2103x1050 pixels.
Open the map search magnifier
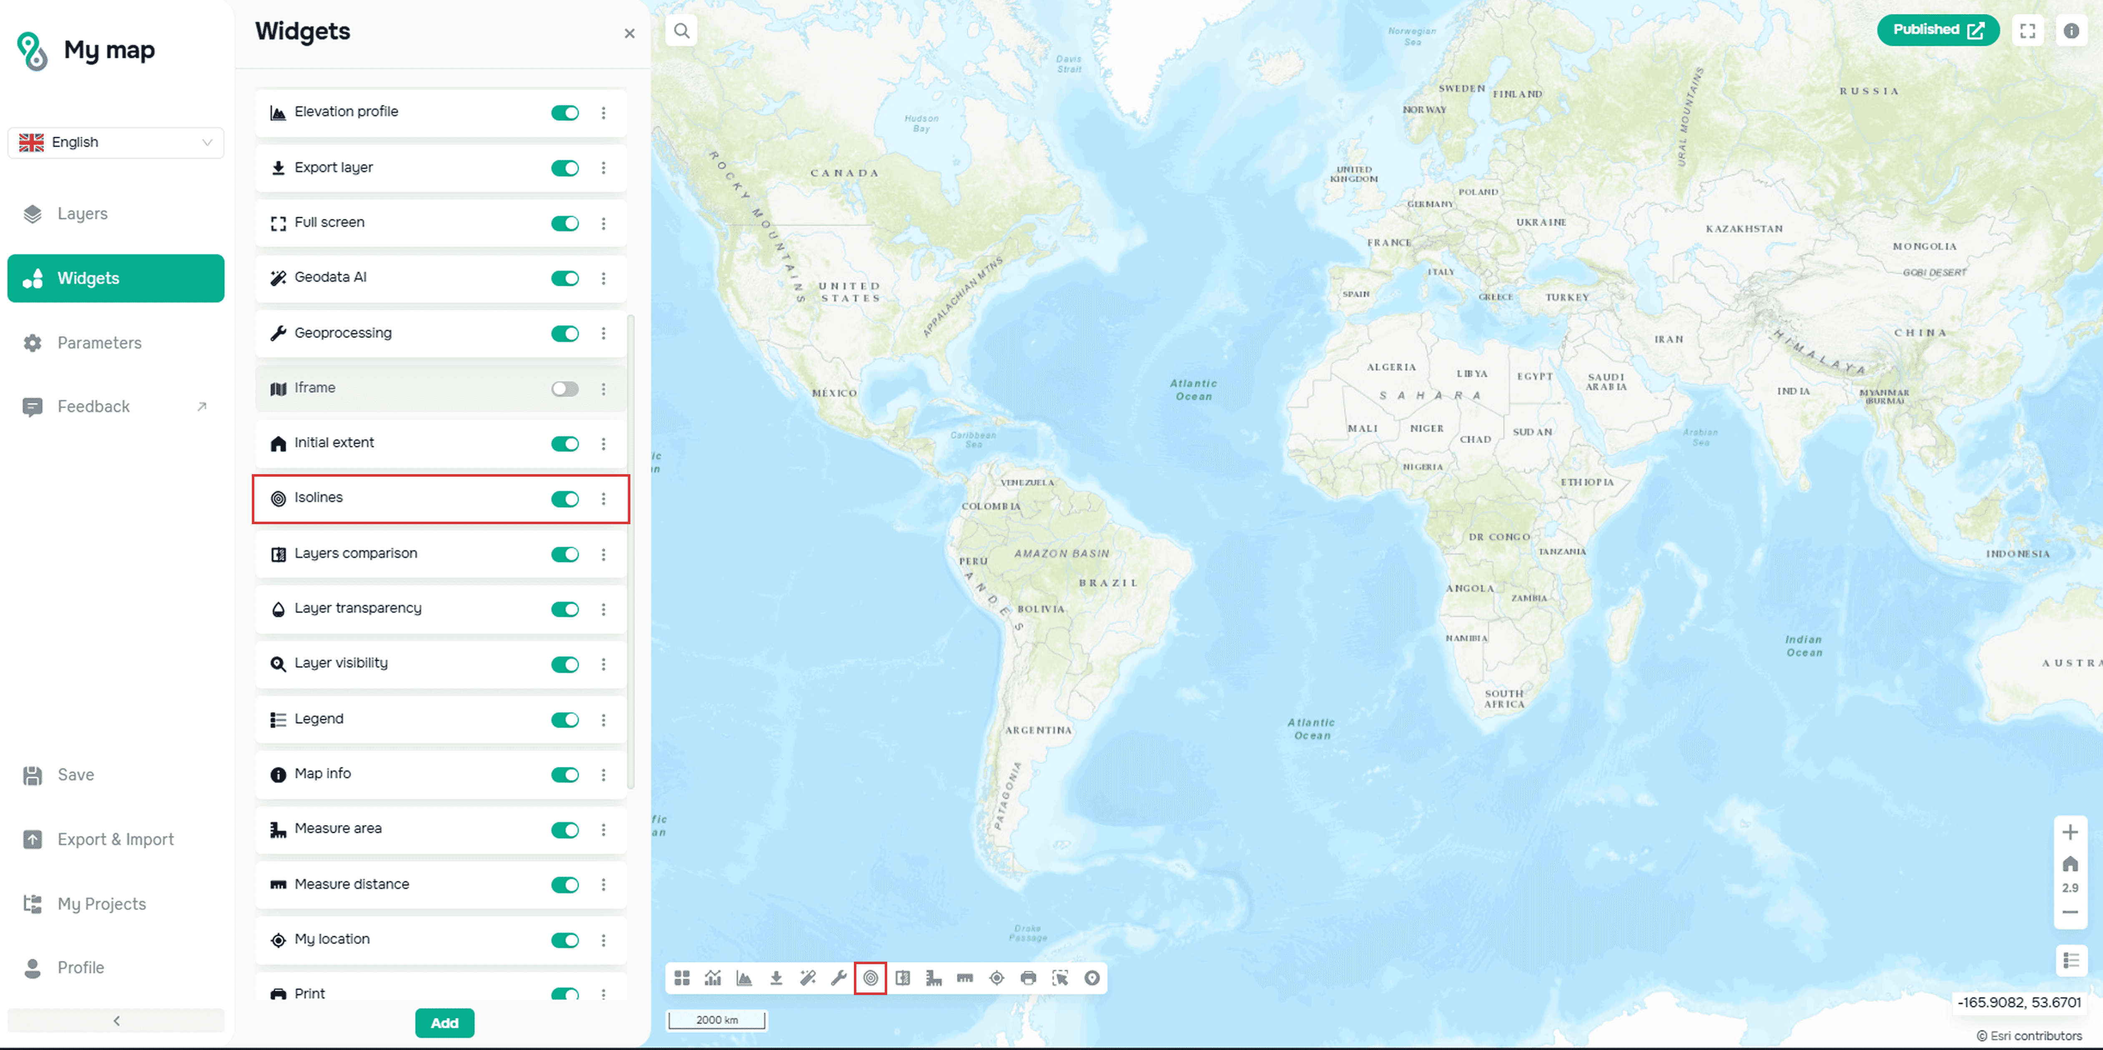(x=682, y=31)
